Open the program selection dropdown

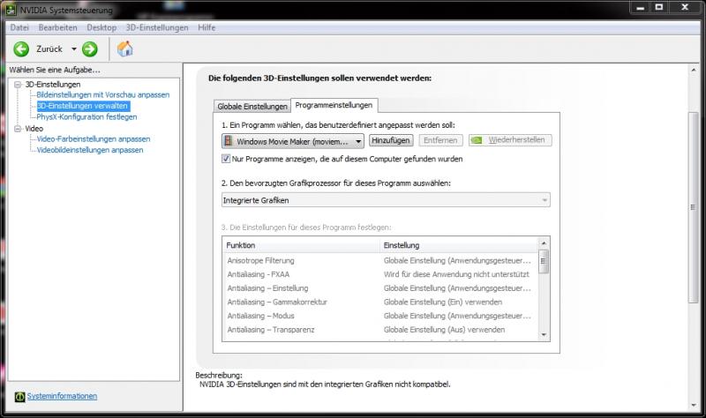tap(293, 141)
